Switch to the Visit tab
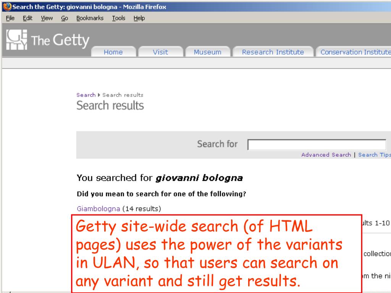391x293 pixels. pyautogui.click(x=160, y=52)
